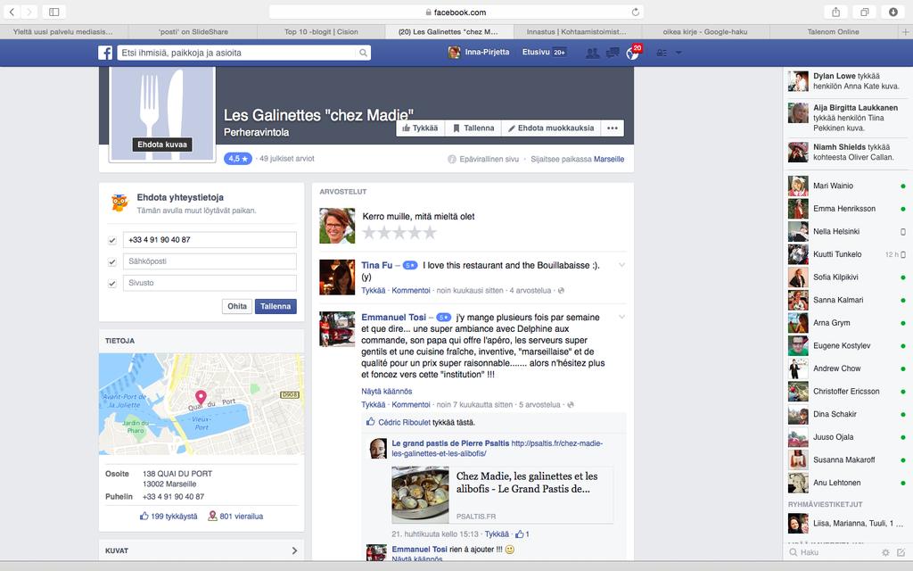
Task: Switch to Top 10 -blogit Cision tab
Action: (x=321, y=32)
